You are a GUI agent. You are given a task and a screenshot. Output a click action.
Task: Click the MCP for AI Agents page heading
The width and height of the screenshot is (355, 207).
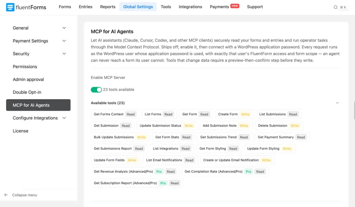click(x=112, y=32)
